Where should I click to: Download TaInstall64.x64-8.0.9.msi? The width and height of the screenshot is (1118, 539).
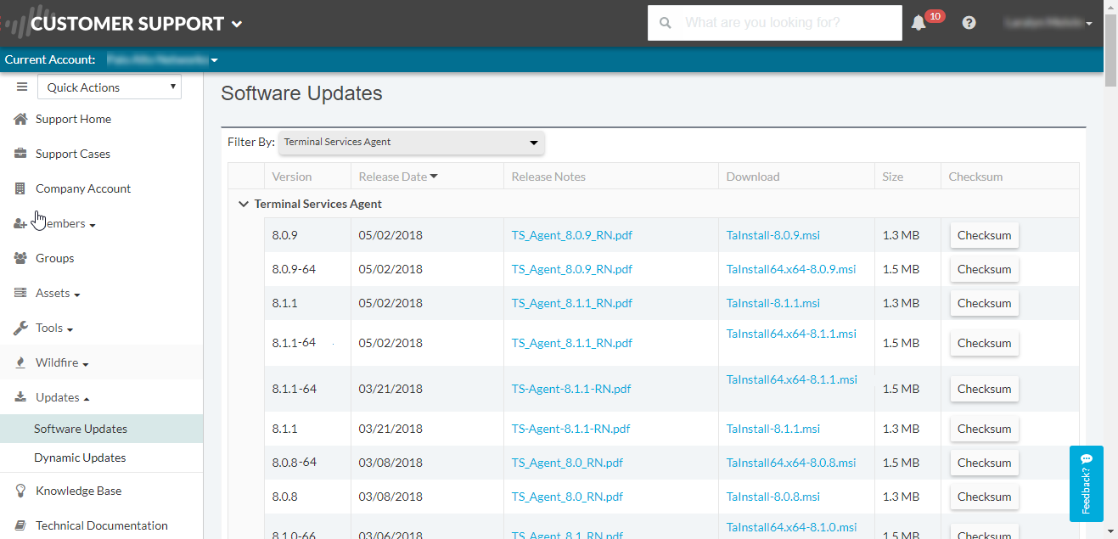791,269
